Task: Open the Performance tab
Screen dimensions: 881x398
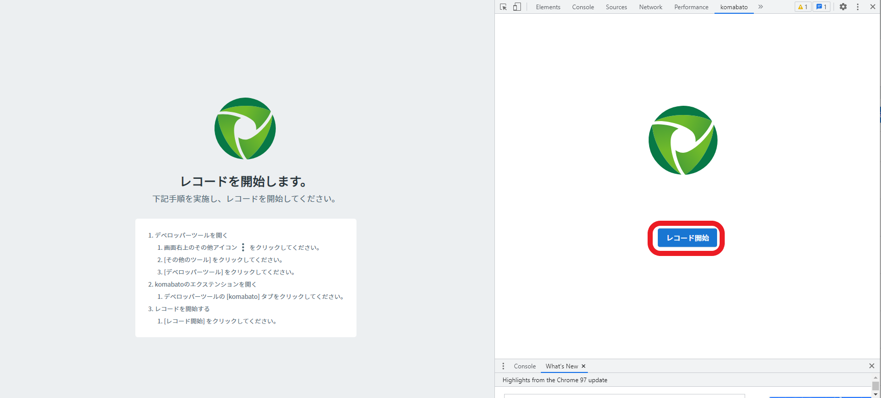Action: pyautogui.click(x=691, y=7)
